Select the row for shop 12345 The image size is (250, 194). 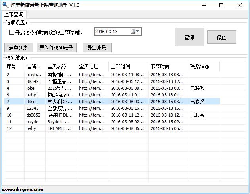pos(112,108)
